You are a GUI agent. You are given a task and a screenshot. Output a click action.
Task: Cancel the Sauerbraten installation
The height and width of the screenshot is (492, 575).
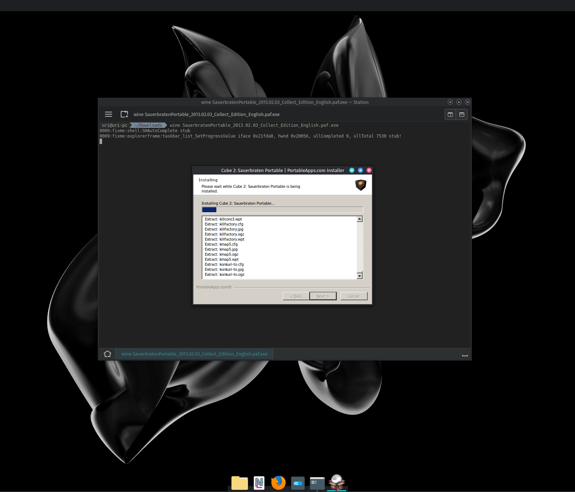pyautogui.click(x=354, y=296)
